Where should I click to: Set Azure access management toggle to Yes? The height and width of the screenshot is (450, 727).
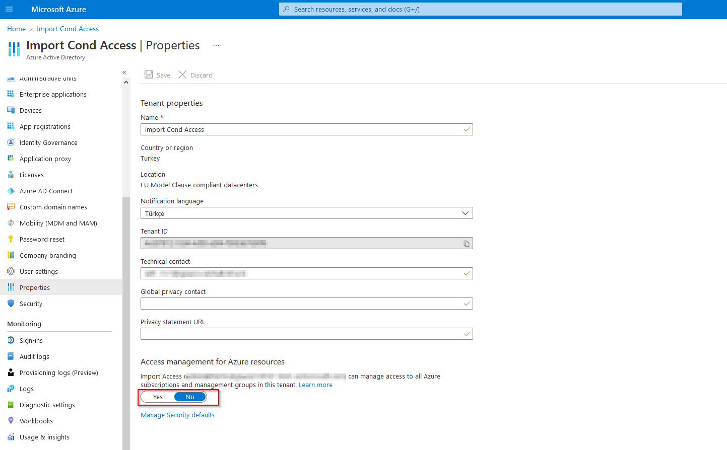click(158, 397)
